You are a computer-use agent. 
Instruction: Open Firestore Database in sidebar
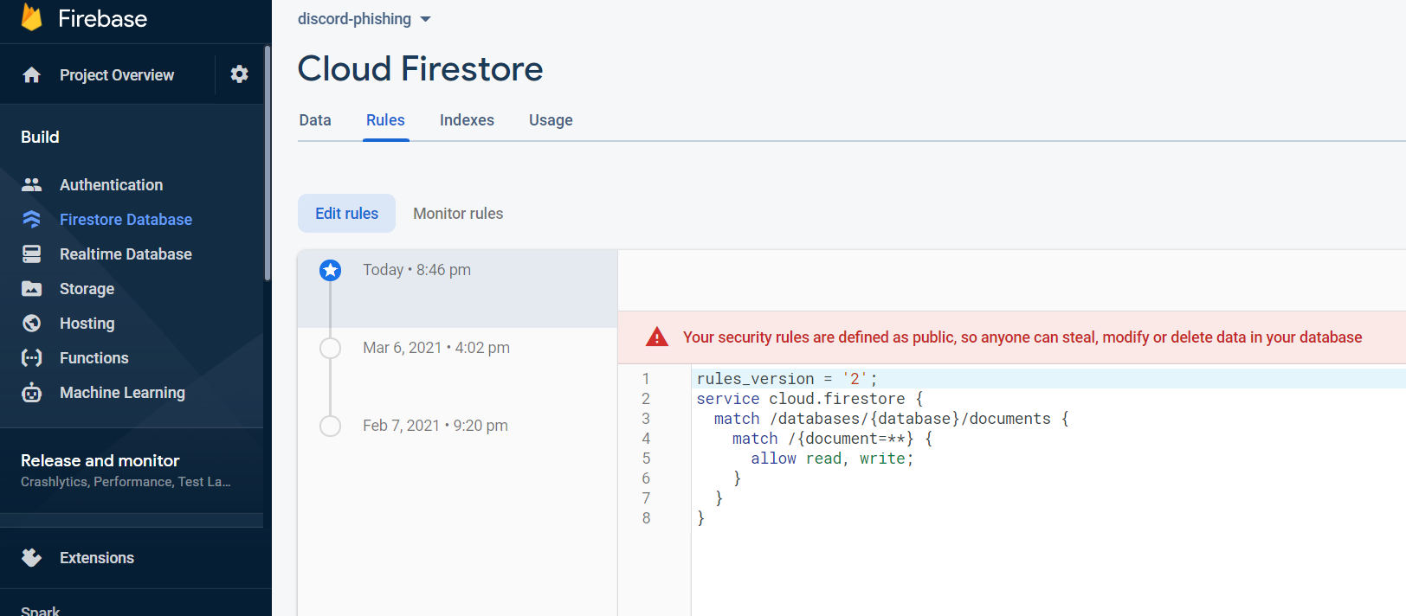[126, 219]
